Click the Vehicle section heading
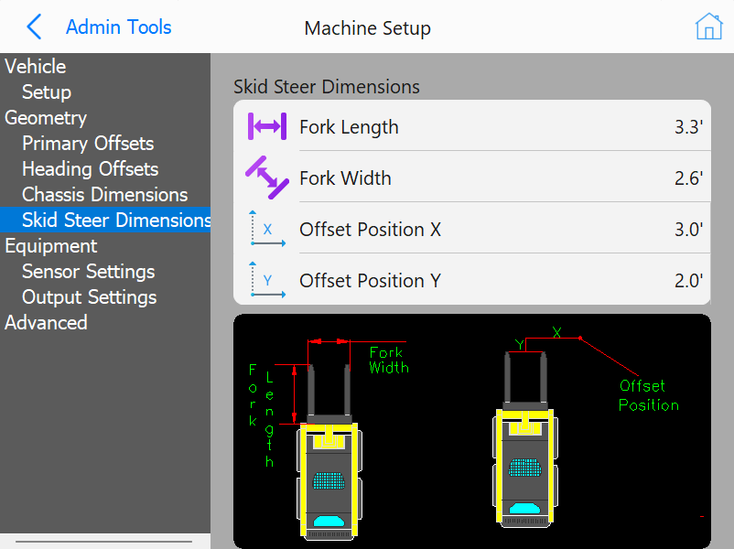The height and width of the screenshot is (549, 734). [35, 67]
